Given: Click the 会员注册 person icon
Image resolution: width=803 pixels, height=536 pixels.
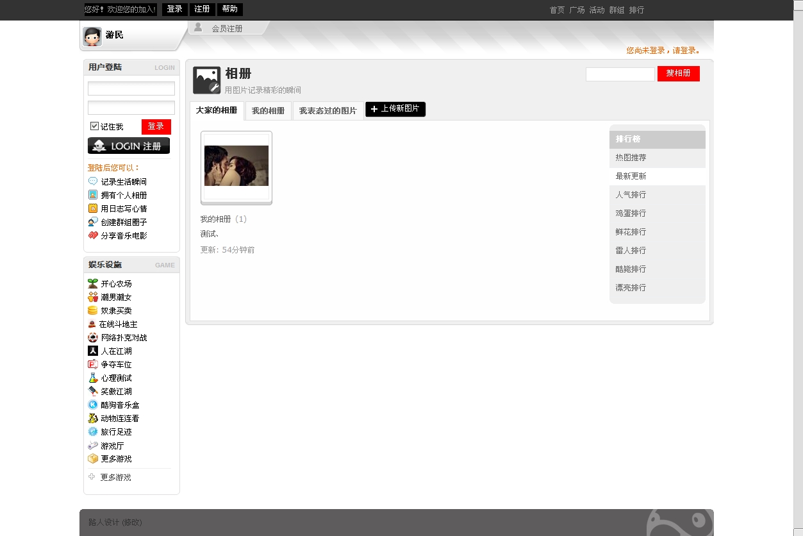Looking at the screenshot, I should (x=198, y=27).
